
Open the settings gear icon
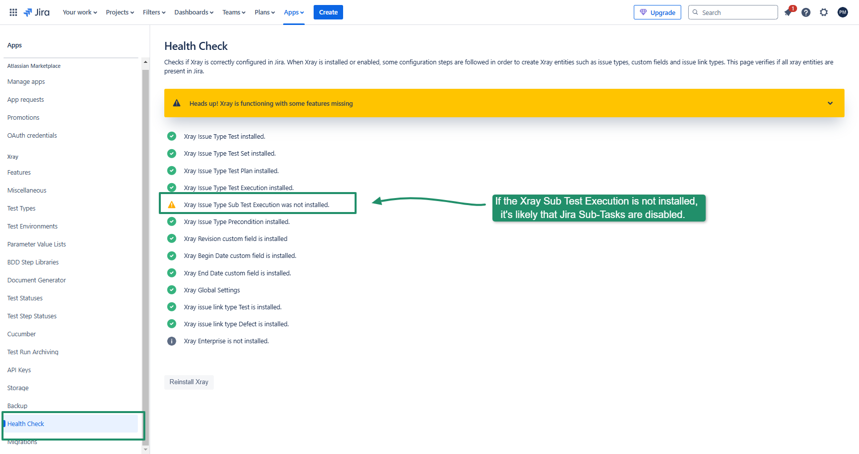824,12
